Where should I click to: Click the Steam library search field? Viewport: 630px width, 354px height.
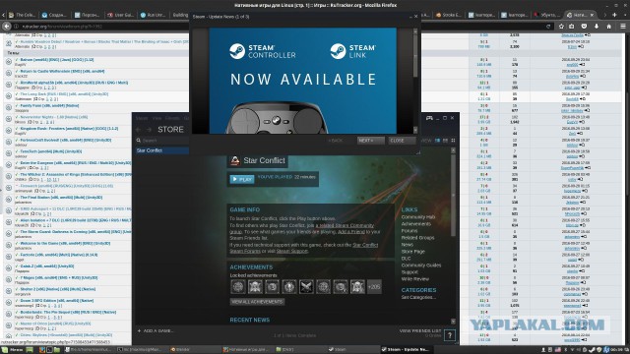pos(162,141)
